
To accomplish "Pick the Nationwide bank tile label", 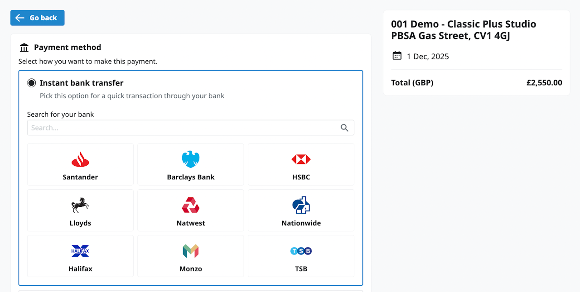I will coord(301,223).
